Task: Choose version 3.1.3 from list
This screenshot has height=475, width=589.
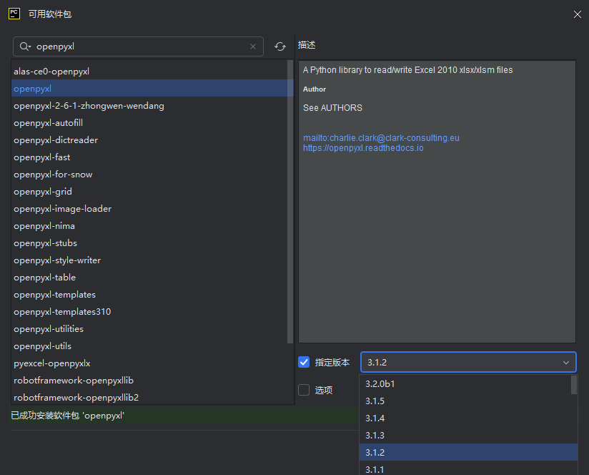Action: coord(468,435)
